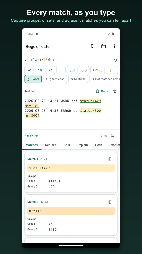
Task: Enable the Multiline flag
Action: pos(78,79)
